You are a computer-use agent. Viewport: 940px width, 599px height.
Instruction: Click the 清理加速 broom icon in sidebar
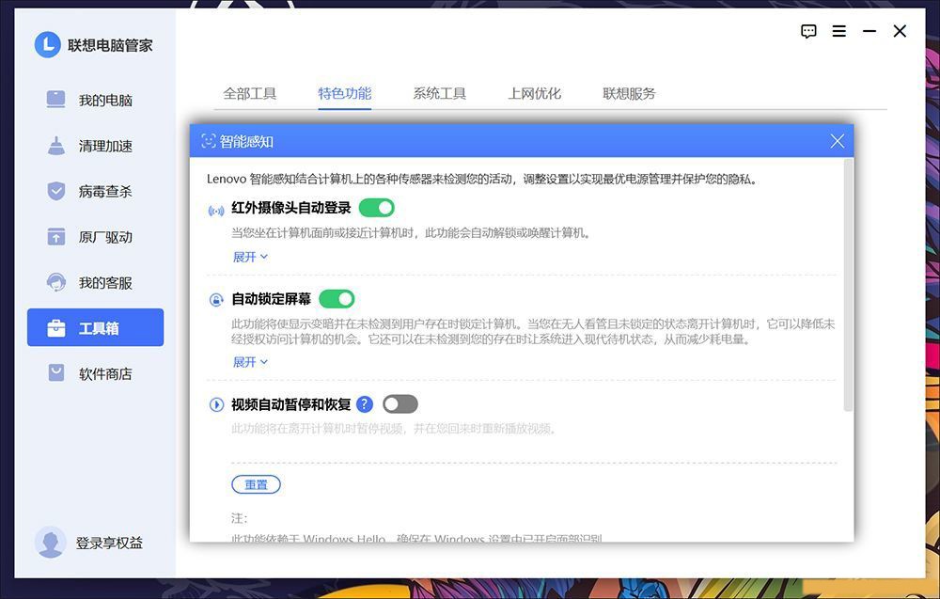(55, 145)
